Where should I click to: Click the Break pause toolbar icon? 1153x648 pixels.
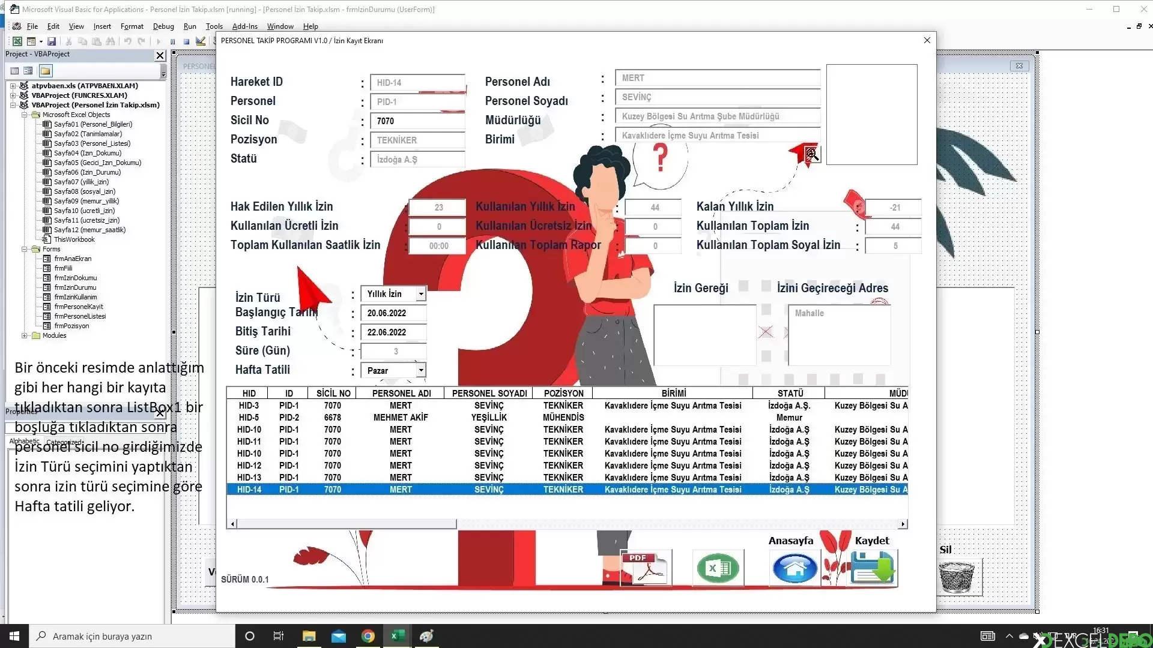click(172, 41)
